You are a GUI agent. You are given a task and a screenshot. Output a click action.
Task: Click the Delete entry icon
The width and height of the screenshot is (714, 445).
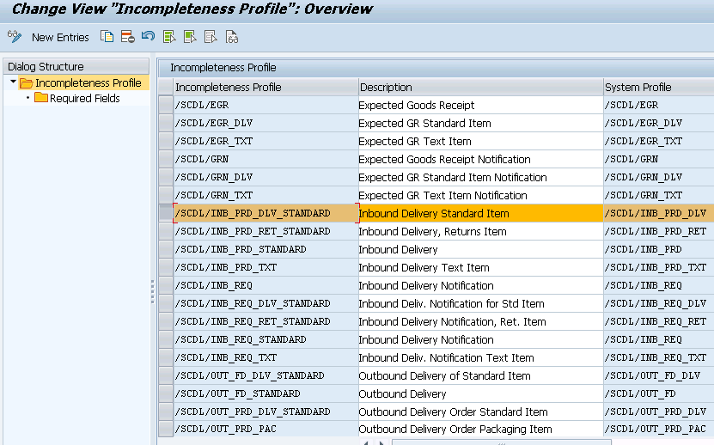tap(127, 37)
